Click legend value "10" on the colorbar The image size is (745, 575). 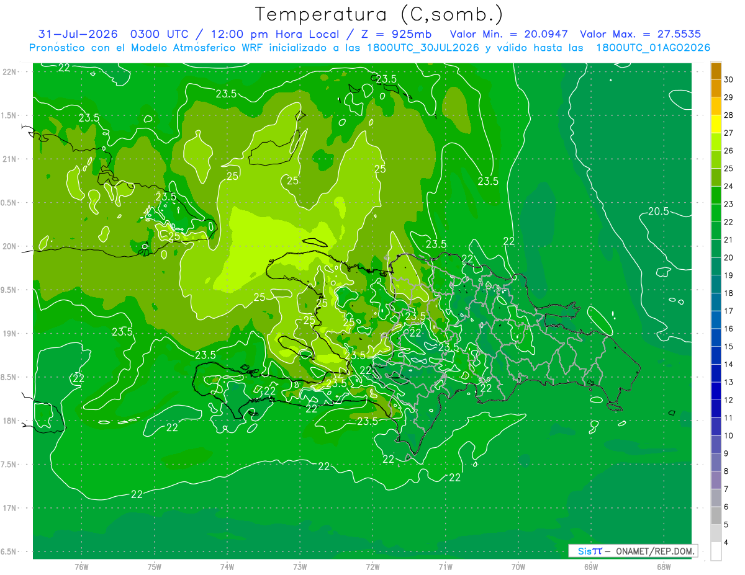tap(729, 435)
